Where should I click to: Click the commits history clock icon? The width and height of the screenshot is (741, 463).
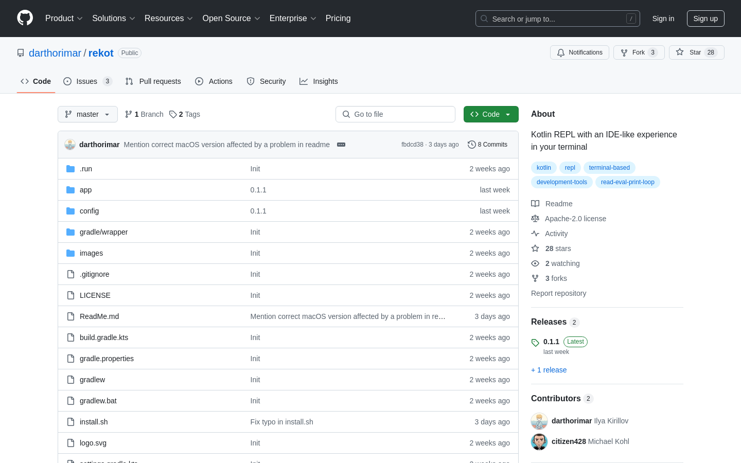(471, 145)
